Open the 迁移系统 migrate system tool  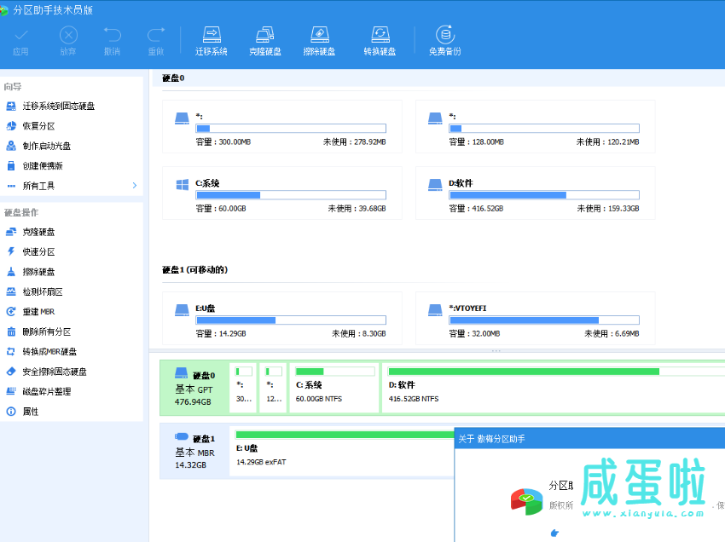click(212, 41)
